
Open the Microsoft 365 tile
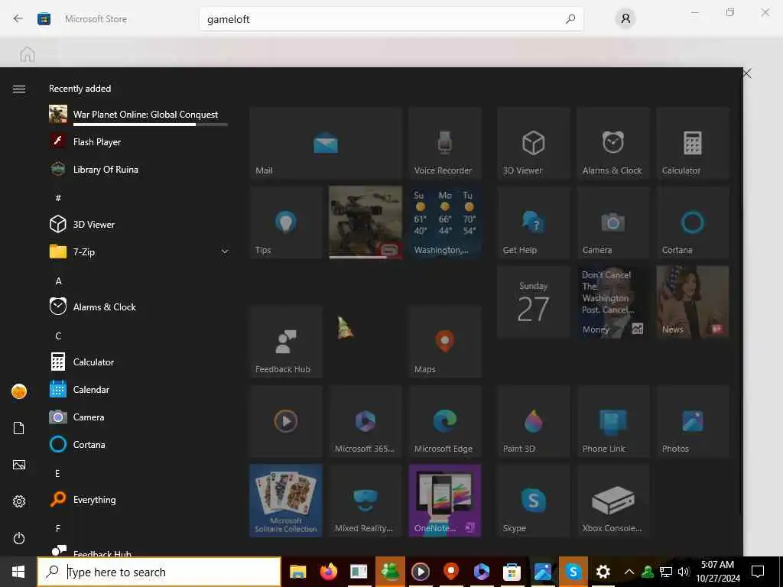point(365,421)
